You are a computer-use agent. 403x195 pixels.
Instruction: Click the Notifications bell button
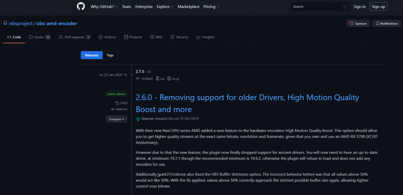386,23
